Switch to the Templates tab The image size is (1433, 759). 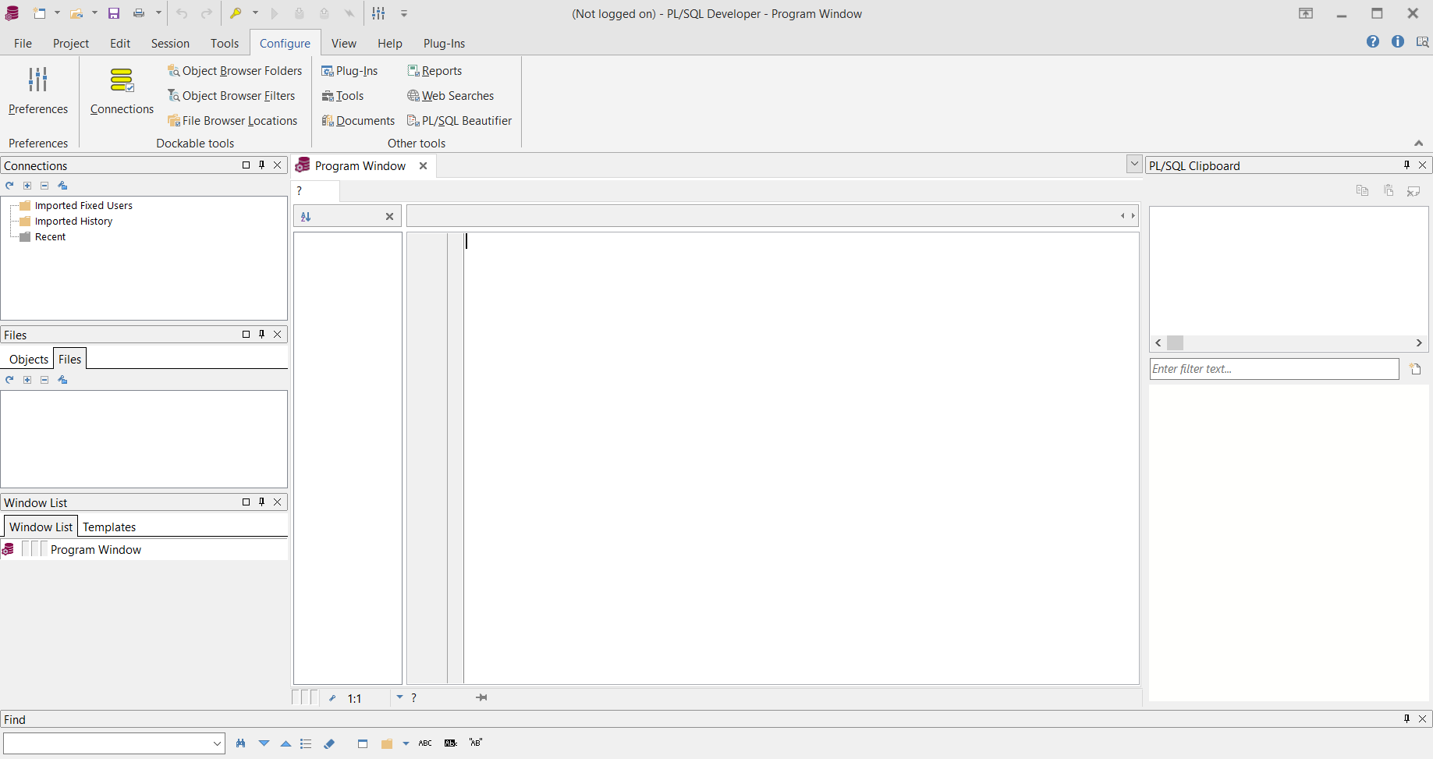109,527
